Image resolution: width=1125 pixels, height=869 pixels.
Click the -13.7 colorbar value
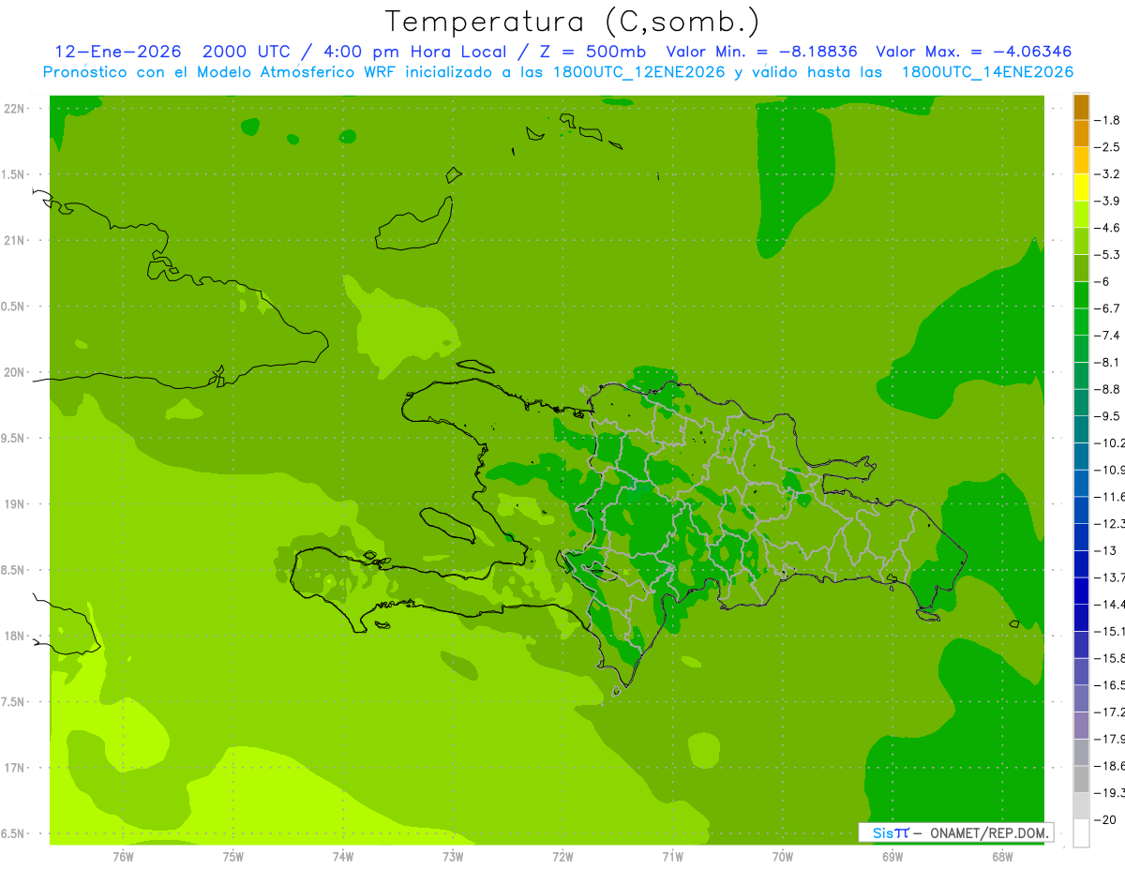(1109, 577)
